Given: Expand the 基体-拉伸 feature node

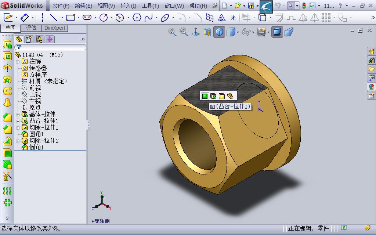Looking at the screenshot, I should (18, 115).
